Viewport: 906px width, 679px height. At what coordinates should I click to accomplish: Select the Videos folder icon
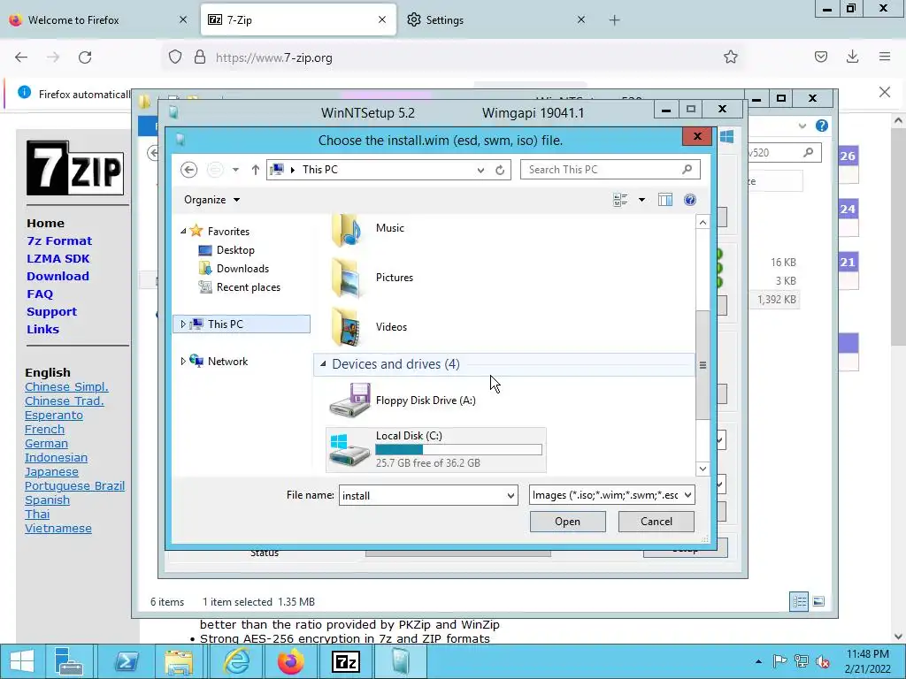(347, 327)
